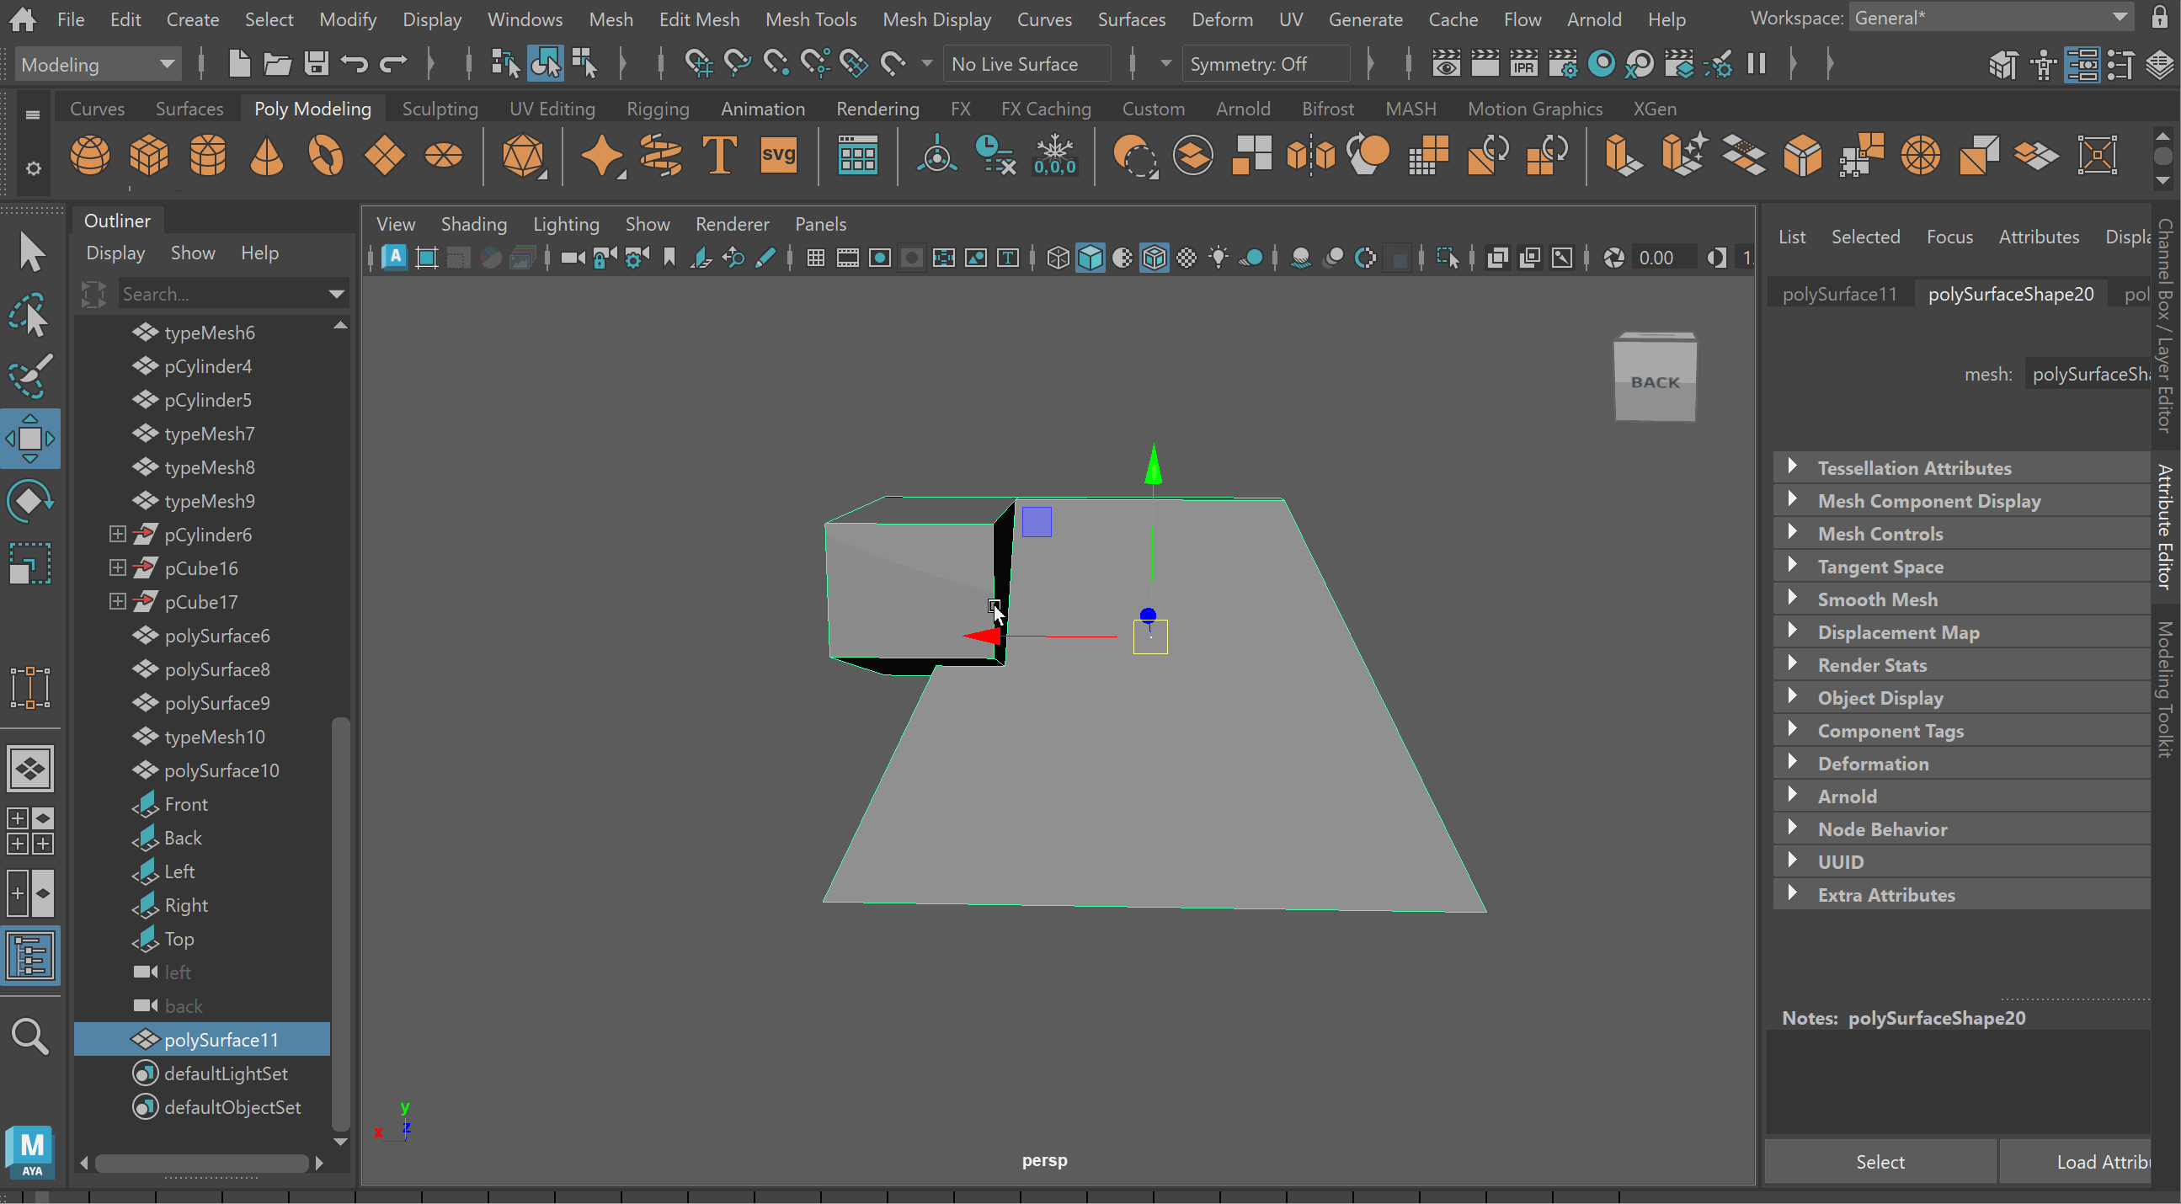Toggle the viewport grid display

pyautogui.click(x=815, y=258)
